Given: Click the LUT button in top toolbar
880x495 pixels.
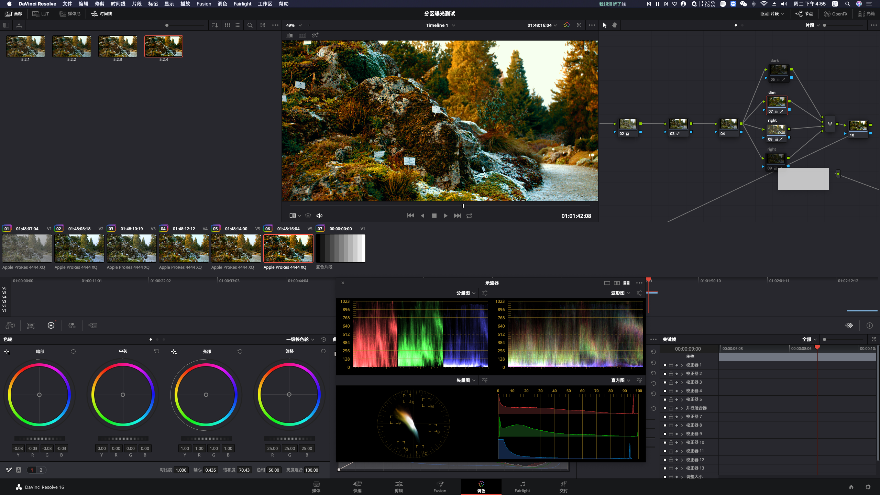Looking at the screenshot, I should 41,14.
